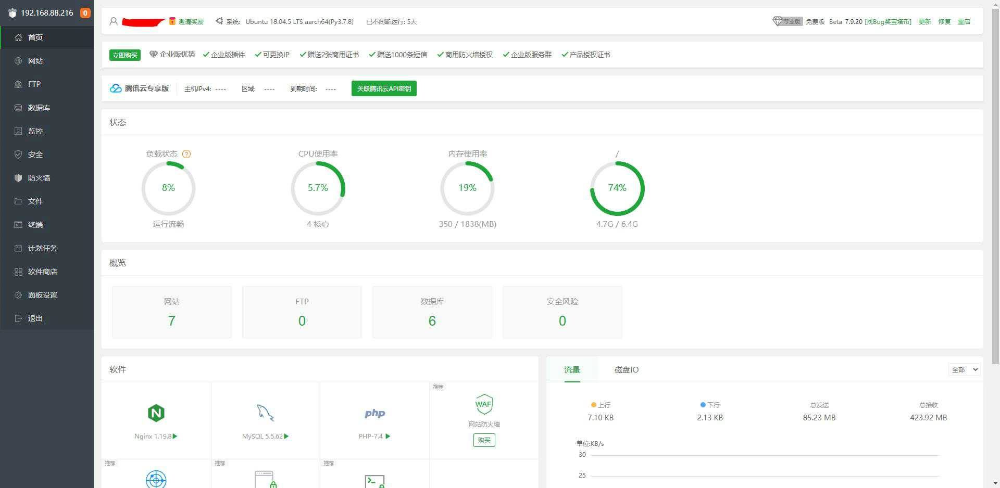The image size is (1000, 488).
Task: Switch to the 磁盘IO tab
Action: pos(627,369)
